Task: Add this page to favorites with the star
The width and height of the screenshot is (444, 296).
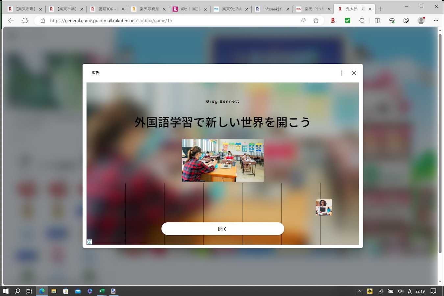Action: (x=316, y=20)
